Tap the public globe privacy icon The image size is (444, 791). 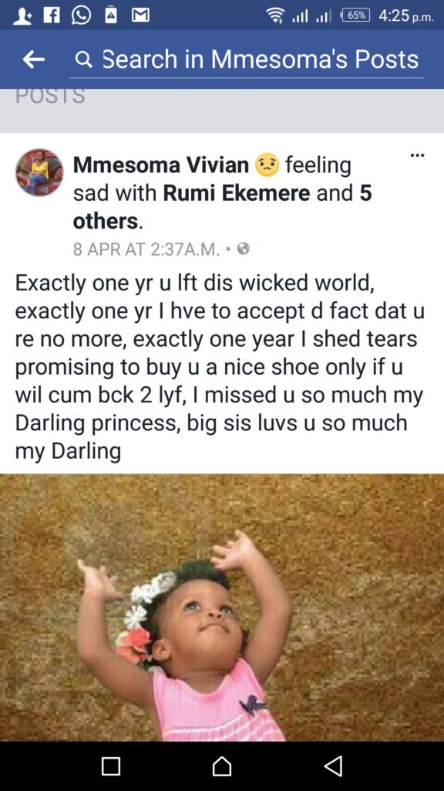point(244,249)
